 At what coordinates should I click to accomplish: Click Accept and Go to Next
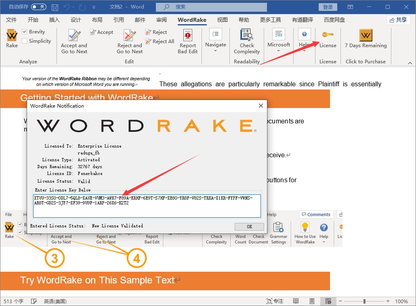(74, 42)
